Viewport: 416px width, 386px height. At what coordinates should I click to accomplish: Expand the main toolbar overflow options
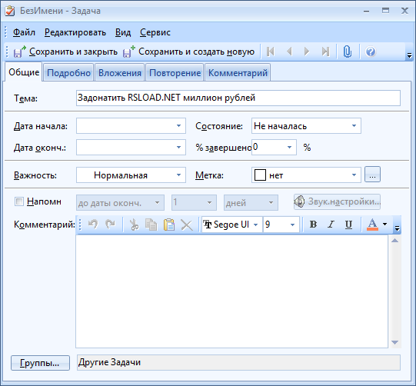409,55
